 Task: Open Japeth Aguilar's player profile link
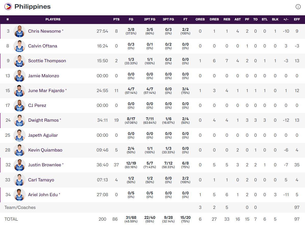click(x=43, y=135)
